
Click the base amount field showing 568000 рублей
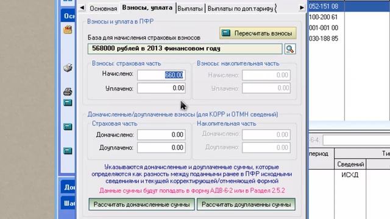(x=185, y=49)
